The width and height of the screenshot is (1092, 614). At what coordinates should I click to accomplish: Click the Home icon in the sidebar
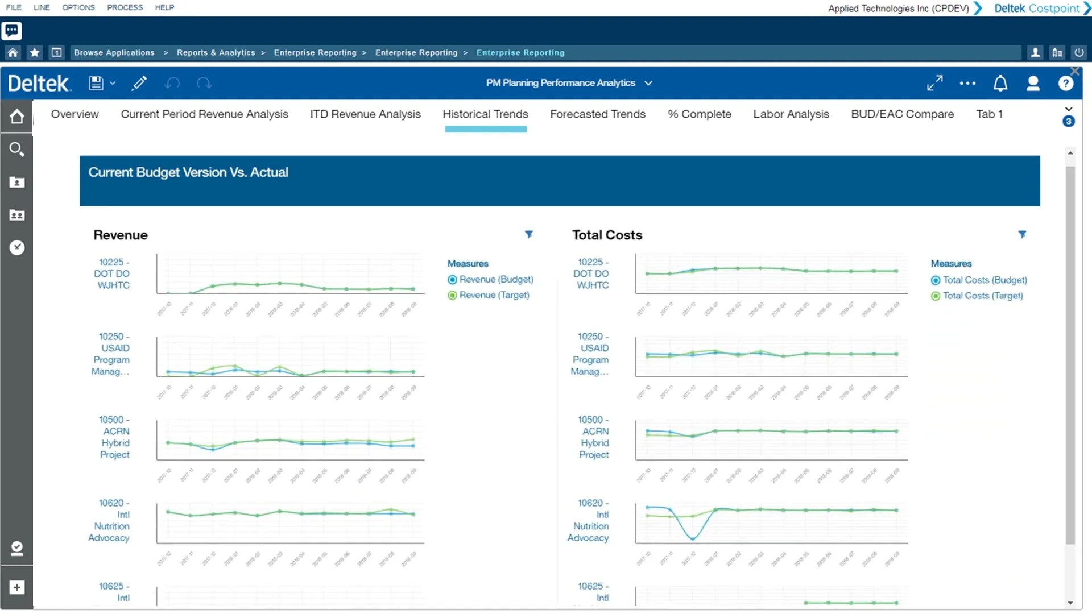tap(17, 117)
